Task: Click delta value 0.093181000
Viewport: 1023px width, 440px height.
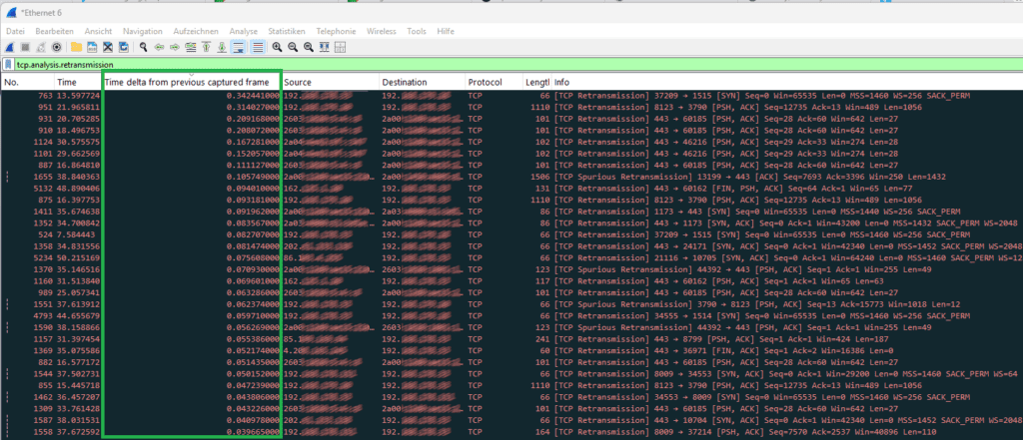Action: tap(253, 201)
